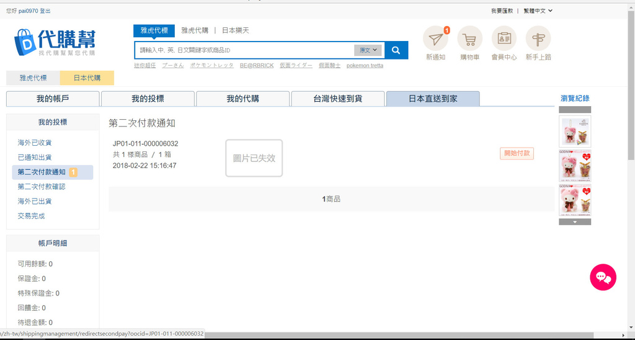Open the 我的投標 tab

[x=148, y=99]
